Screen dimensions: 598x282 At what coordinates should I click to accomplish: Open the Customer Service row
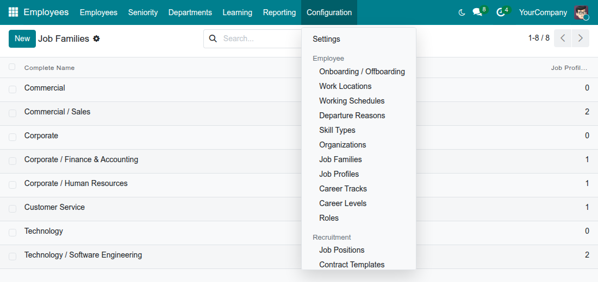click(299, 209)
